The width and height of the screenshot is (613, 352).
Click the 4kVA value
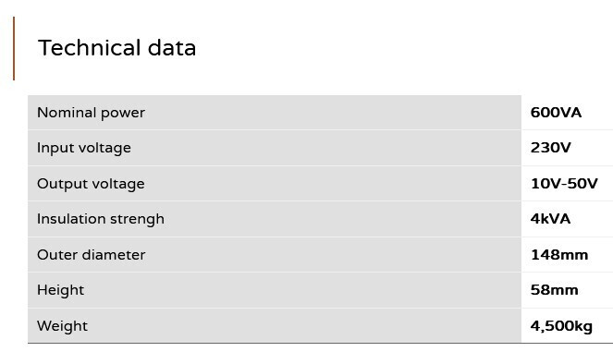point(550,219)
